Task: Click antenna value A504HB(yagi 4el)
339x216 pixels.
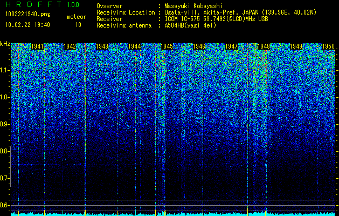Action: 190,25
